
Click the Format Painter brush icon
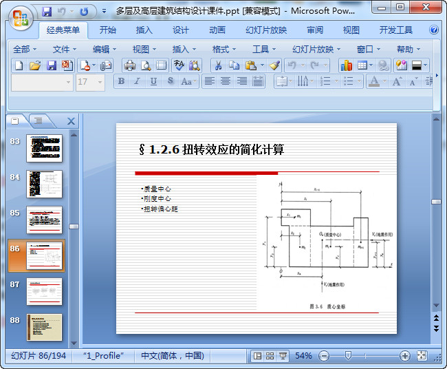[275, 65]
